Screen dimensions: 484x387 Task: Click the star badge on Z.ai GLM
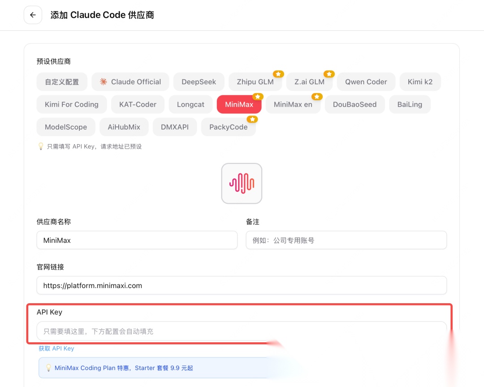[x=329, y=74]
